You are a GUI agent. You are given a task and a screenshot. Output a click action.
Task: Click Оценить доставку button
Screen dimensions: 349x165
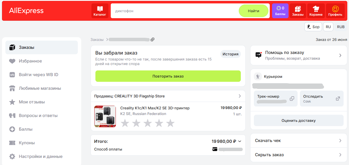(x=299, y=120)
